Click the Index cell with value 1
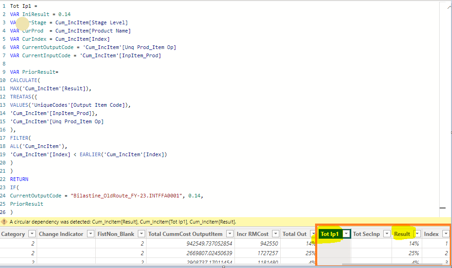This screenshot has height=268, width=452. [x=447, y=243]
